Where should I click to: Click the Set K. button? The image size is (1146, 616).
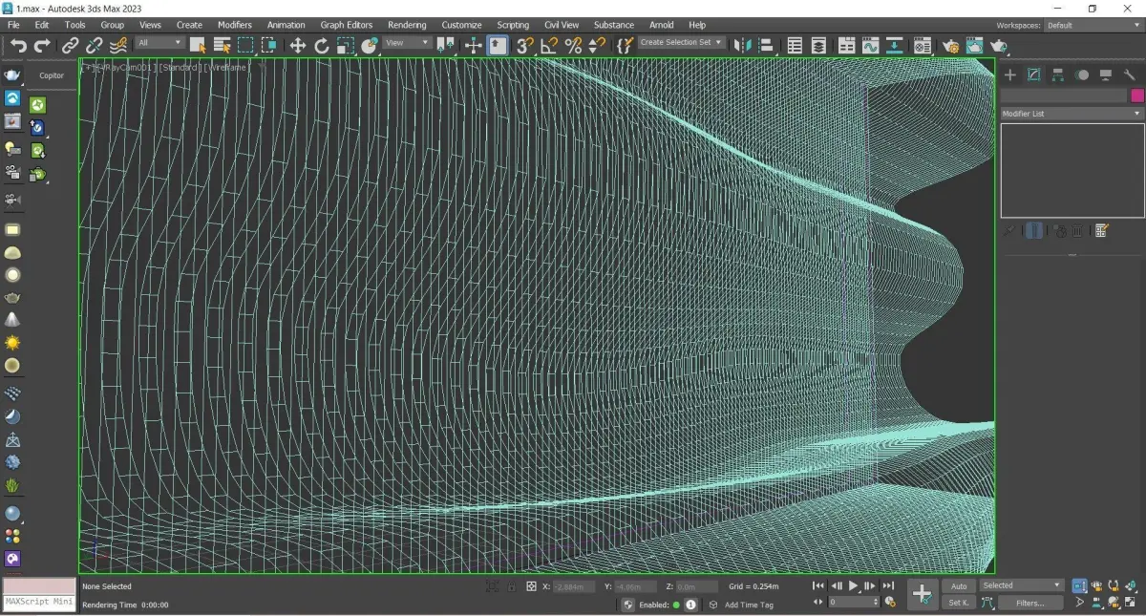click(x=959, y=603)
